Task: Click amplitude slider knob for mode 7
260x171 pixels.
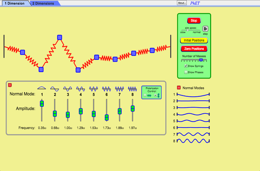Action: pyautogui.click(x=120, y=111)
